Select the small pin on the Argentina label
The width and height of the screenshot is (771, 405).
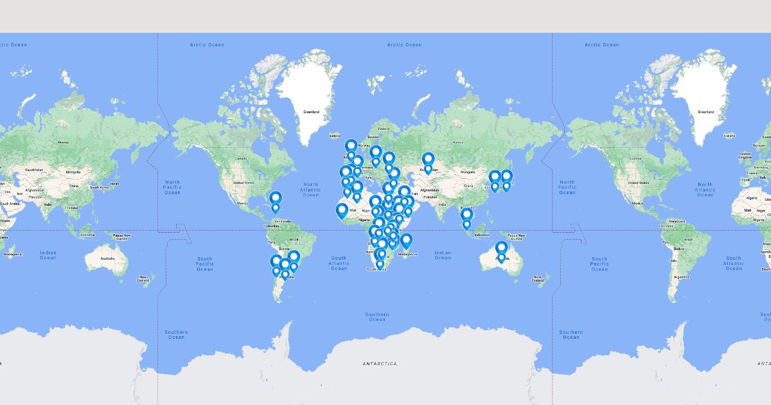pyautogui.click(x=285, y=275)
